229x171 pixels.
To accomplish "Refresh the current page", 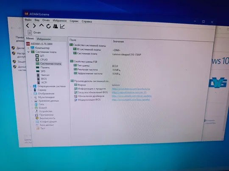I will 48,26.
